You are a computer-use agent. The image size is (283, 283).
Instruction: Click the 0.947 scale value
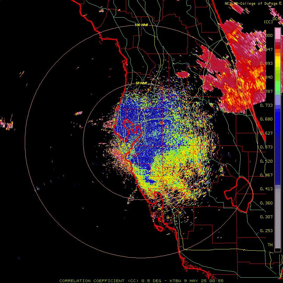click(x=266, y=49)
